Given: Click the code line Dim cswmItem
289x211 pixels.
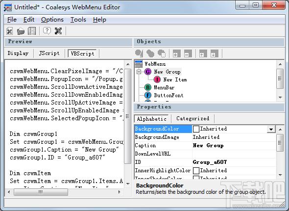Looking at the screenshot, I should [x=30, y=173].
